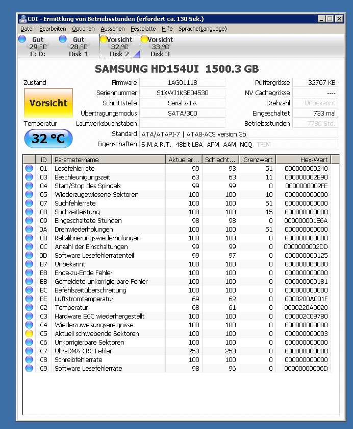Image resolution: width=353 pixels, height=429 pixels.
Task: Click the status icon for Unbekannt row B7
Action: [29, 264]
